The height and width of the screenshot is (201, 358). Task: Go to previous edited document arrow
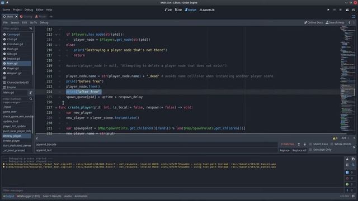(x=349, y=22)
